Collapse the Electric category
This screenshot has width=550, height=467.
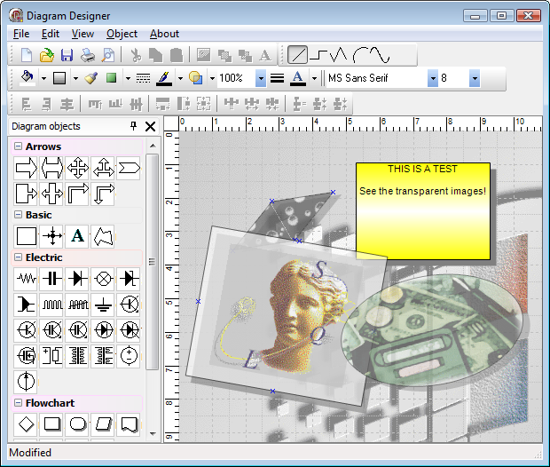point(18,257)
